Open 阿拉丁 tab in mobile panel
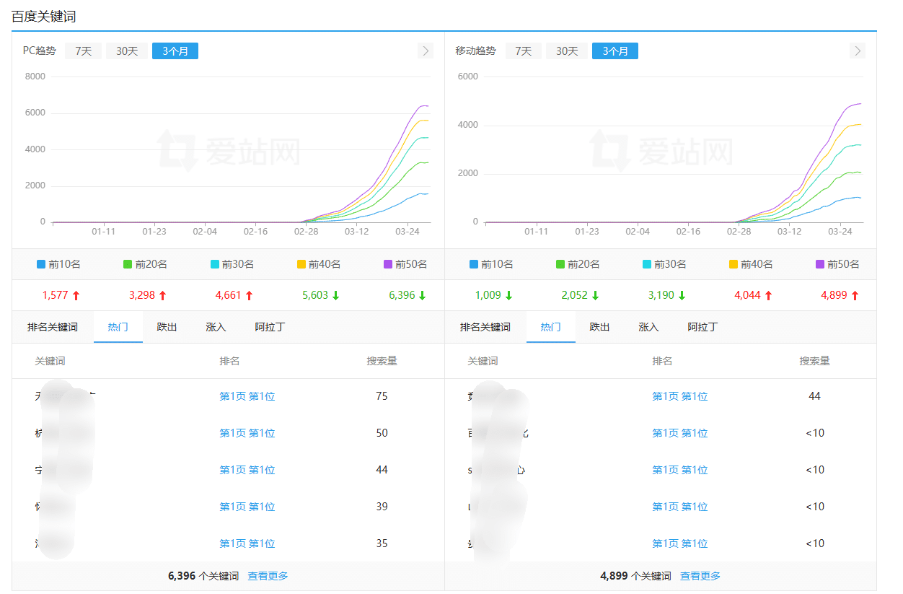Image resolution: width=903 pixels, height=594 pixels. tap(702, 327)
